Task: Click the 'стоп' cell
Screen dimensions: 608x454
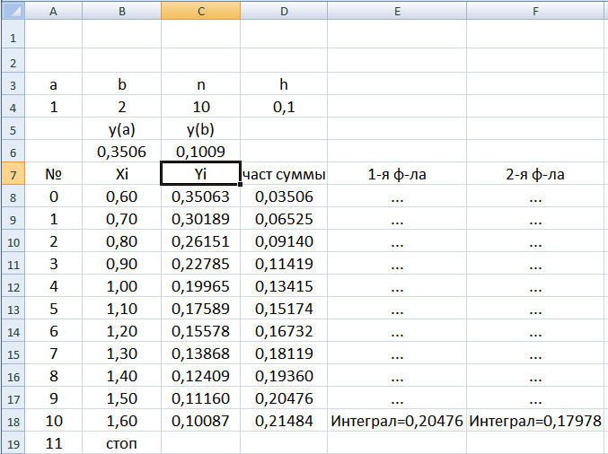Action: (122, 443)
